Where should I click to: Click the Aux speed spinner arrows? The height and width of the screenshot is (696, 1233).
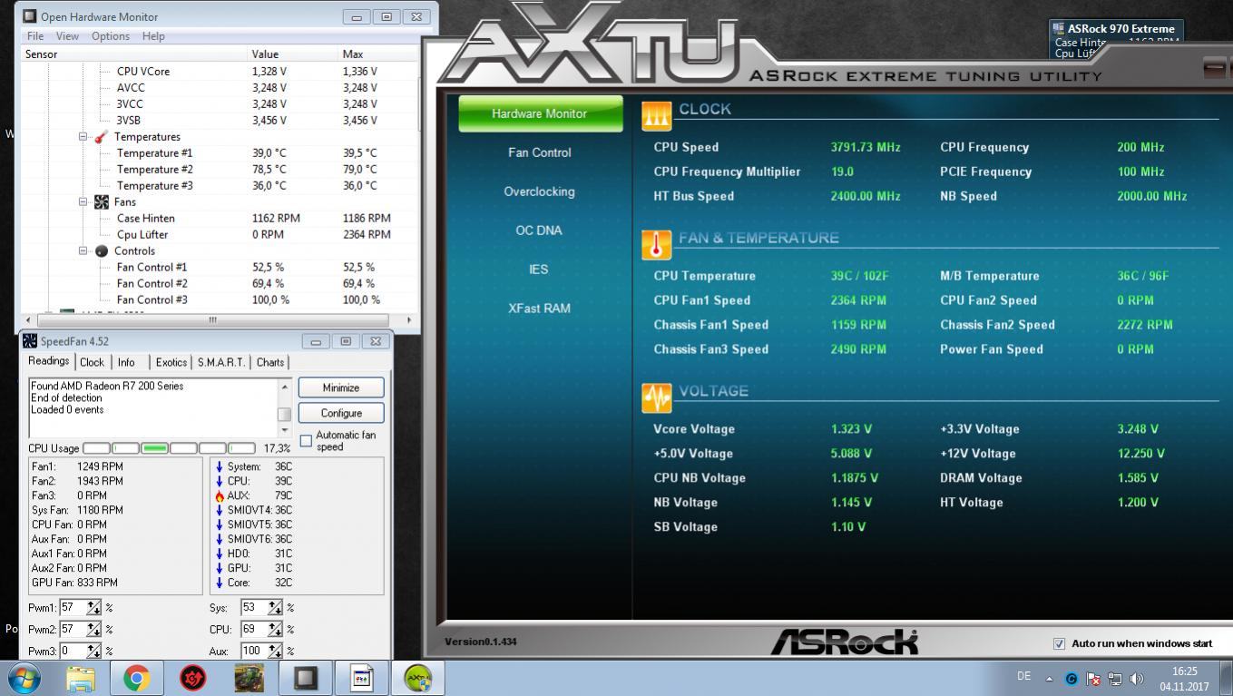(276, 651)
